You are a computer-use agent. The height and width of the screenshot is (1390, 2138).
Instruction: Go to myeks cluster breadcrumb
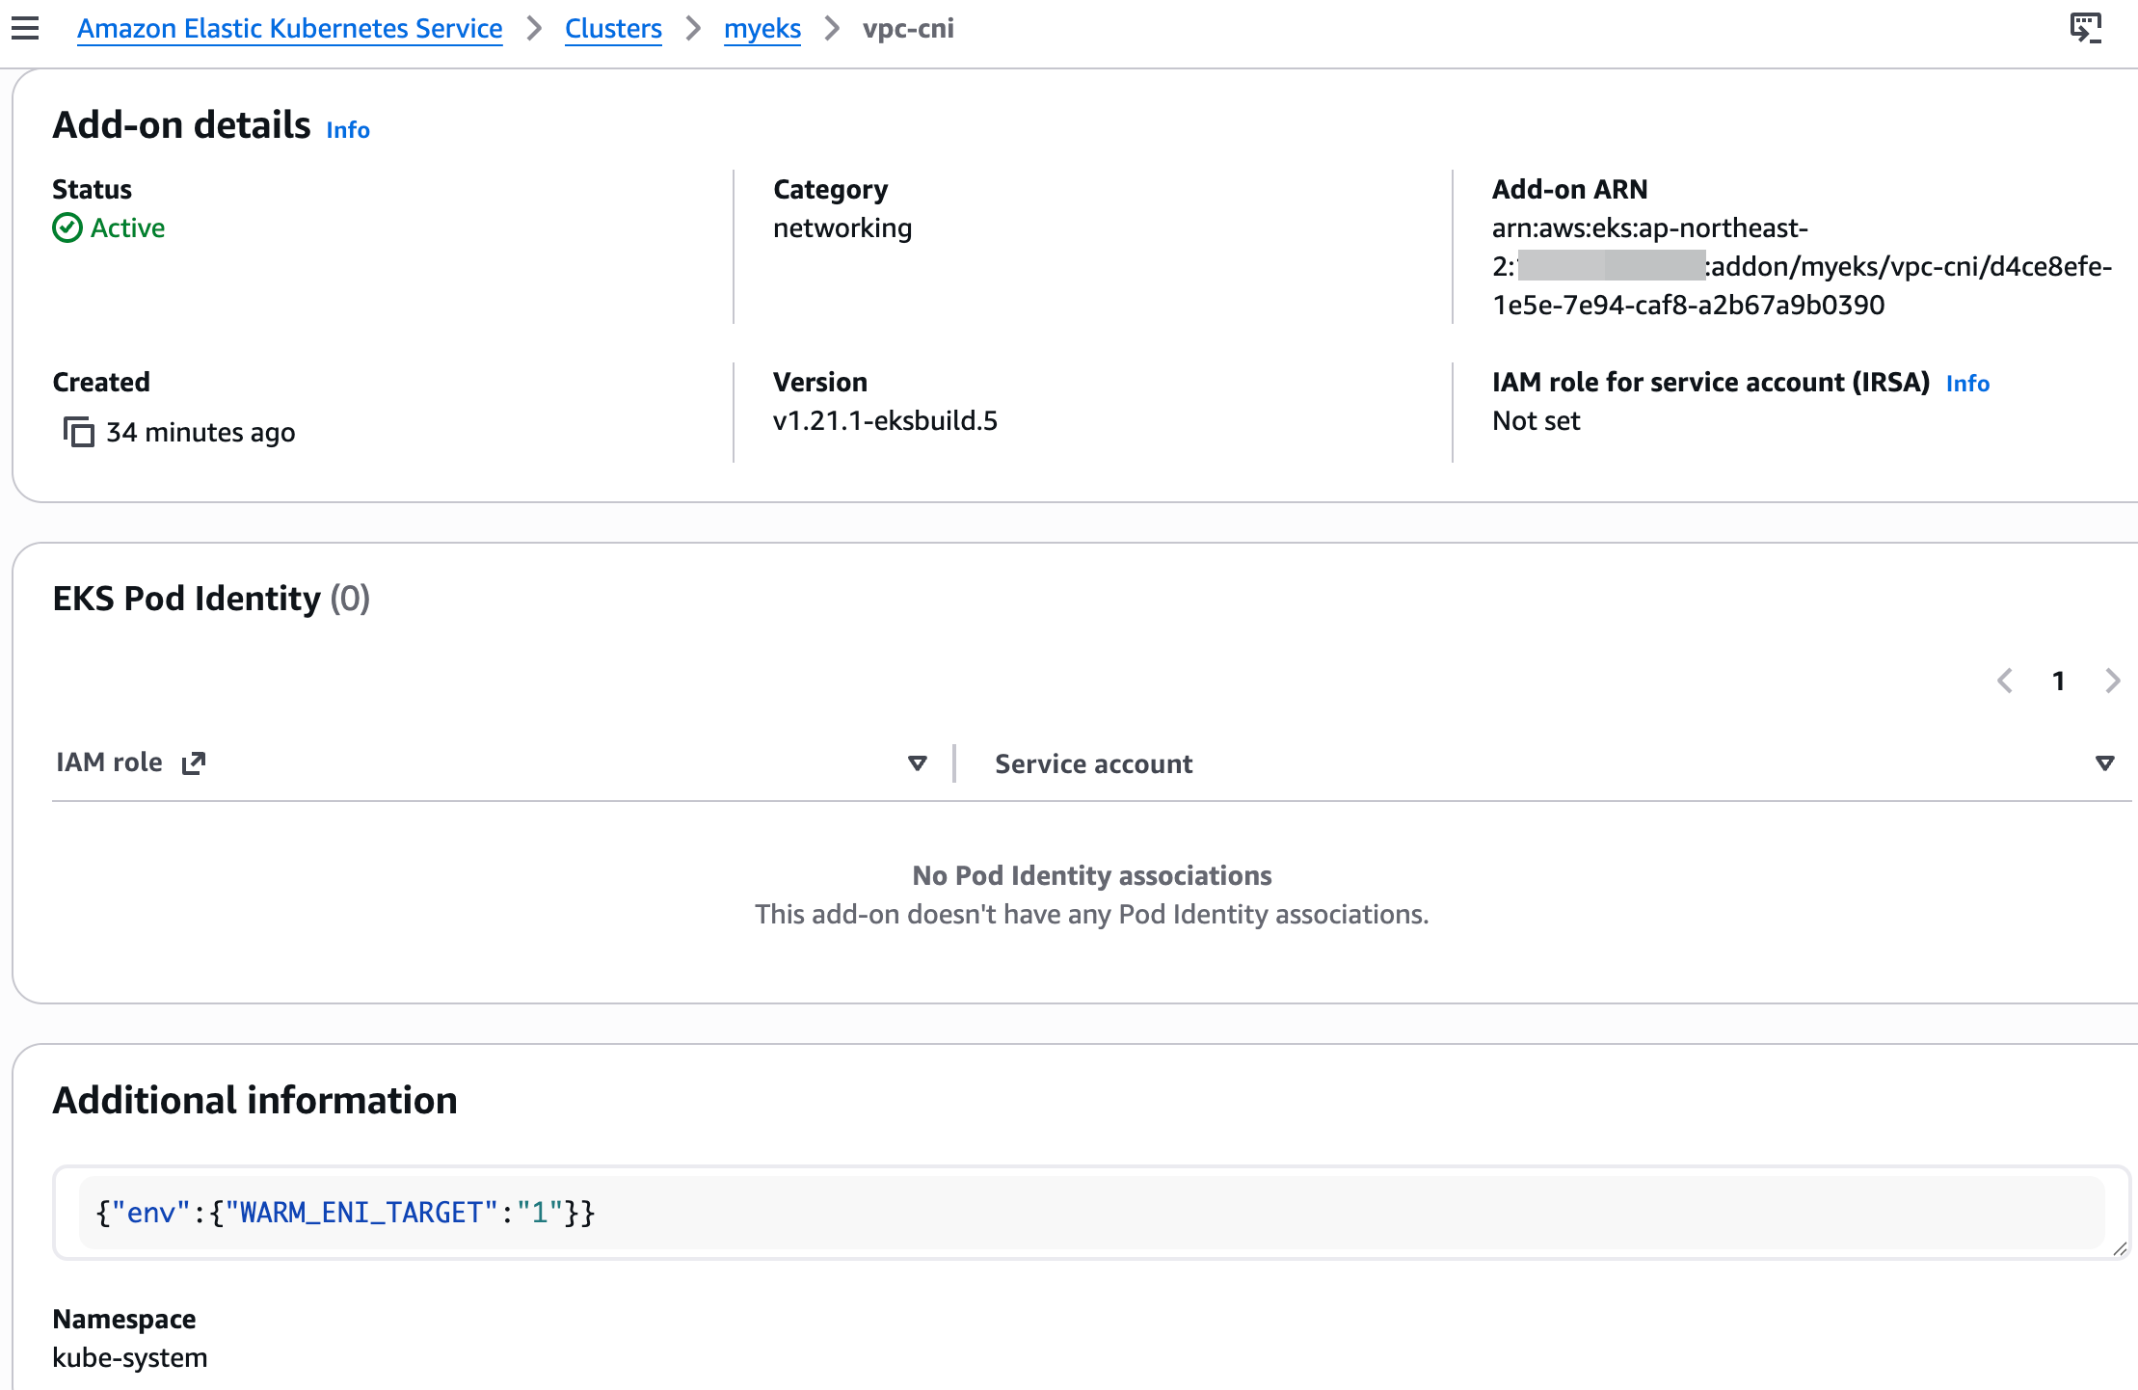pos(762,29)
